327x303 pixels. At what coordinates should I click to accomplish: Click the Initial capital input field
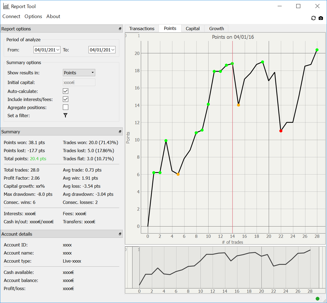79,82
